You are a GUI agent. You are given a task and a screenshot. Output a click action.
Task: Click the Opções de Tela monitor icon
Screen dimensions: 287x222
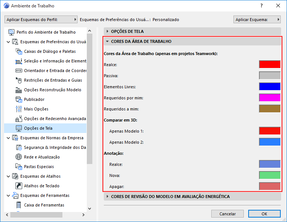click(x=19, y=128)
